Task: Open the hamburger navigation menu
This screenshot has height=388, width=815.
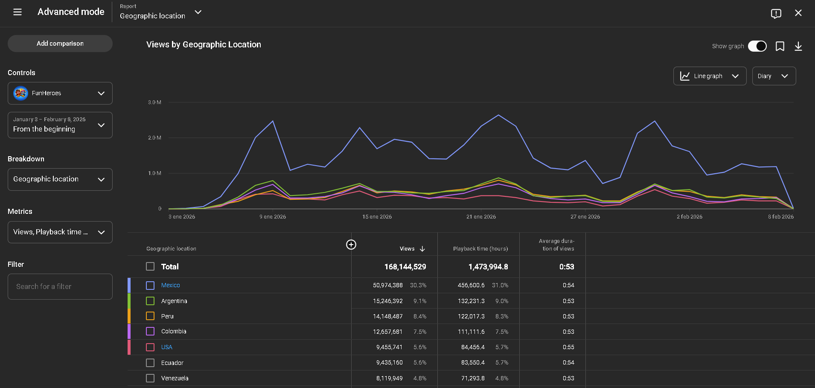Action: tap(17, 12)
